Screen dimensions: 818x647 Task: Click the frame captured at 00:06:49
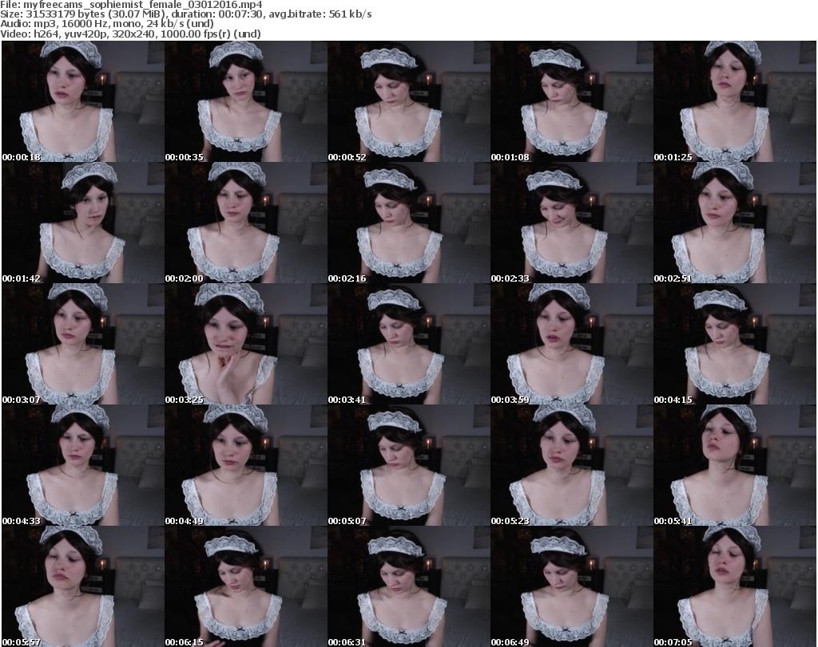pos(572,586)
